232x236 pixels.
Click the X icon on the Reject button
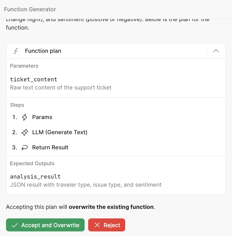coord(97,225)
